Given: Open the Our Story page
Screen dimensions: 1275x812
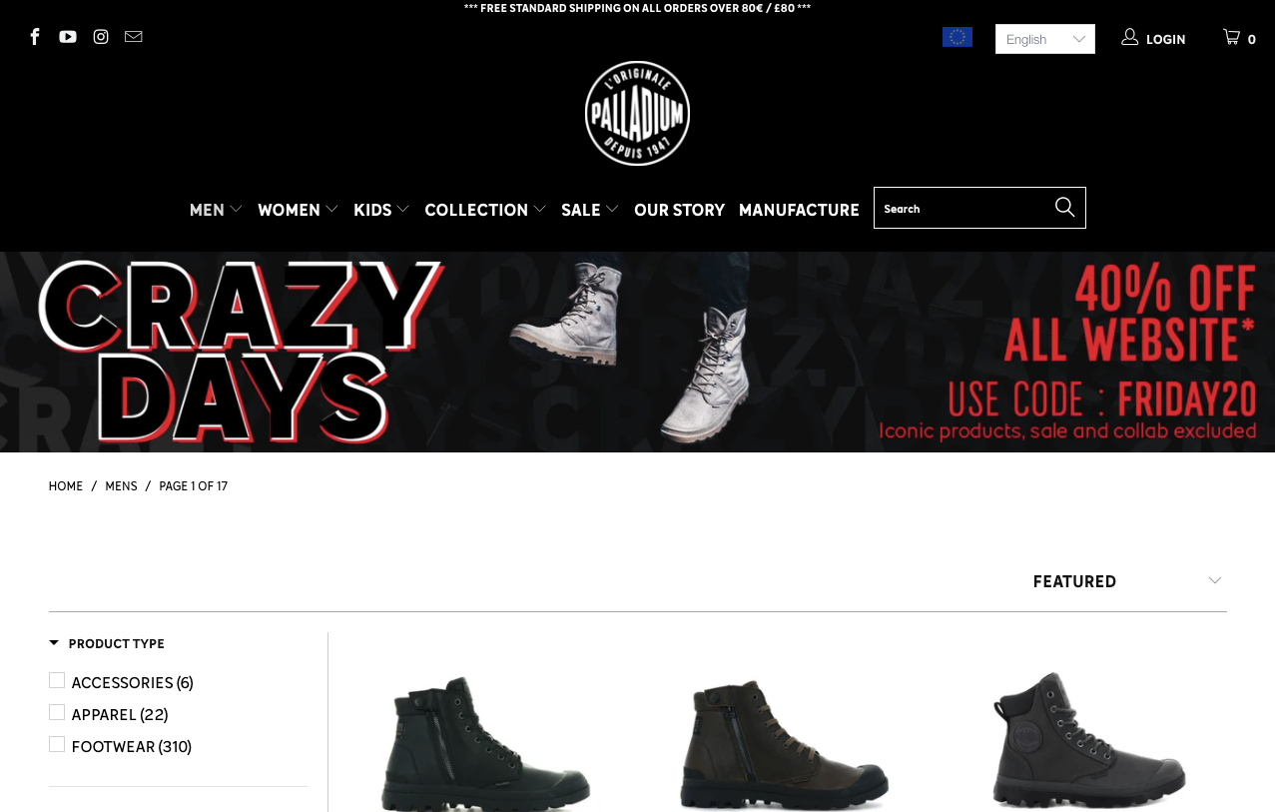Looking at the screenshot, I should tap(679, 210).
